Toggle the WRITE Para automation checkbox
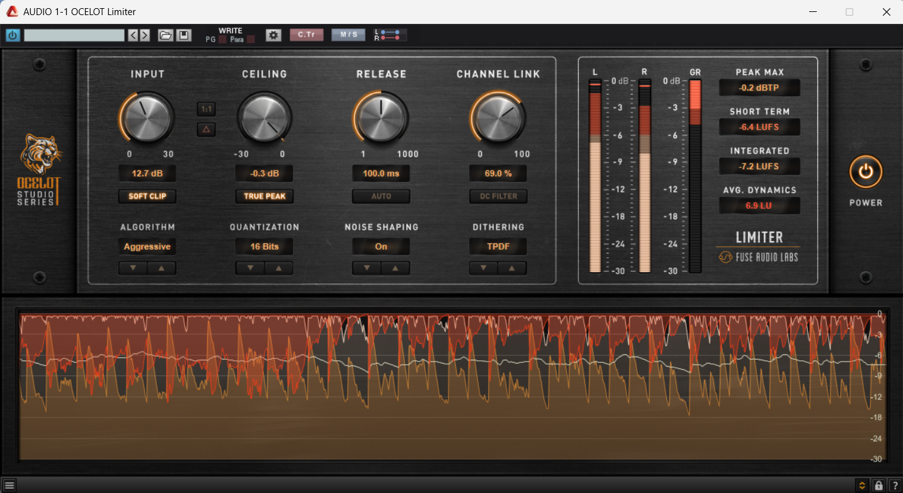 pyautogui.click(x=251, y=40)
